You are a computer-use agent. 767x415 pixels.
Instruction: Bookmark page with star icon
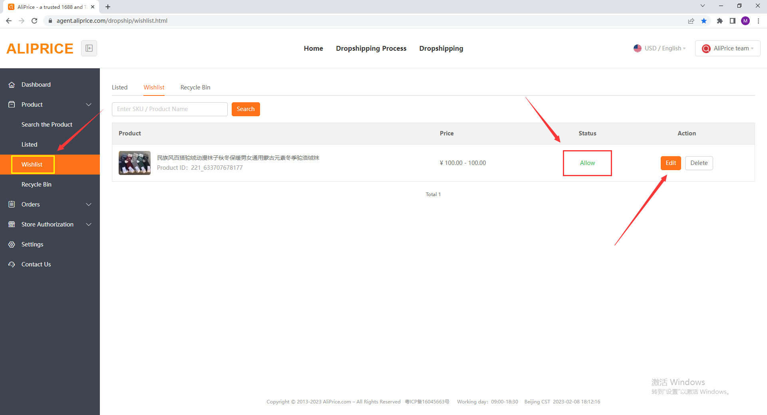[x=704, y=21]
